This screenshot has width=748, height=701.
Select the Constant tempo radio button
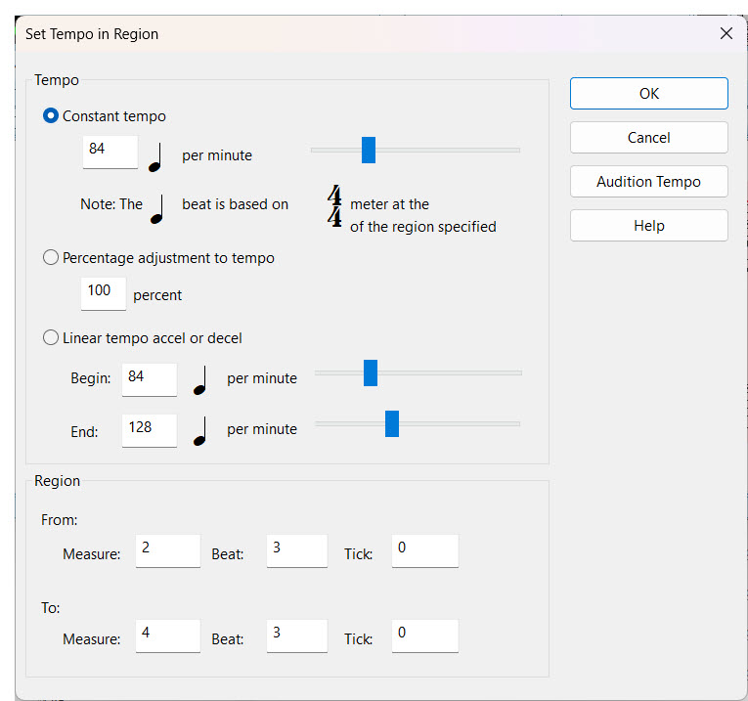click(x=51, y=115)
